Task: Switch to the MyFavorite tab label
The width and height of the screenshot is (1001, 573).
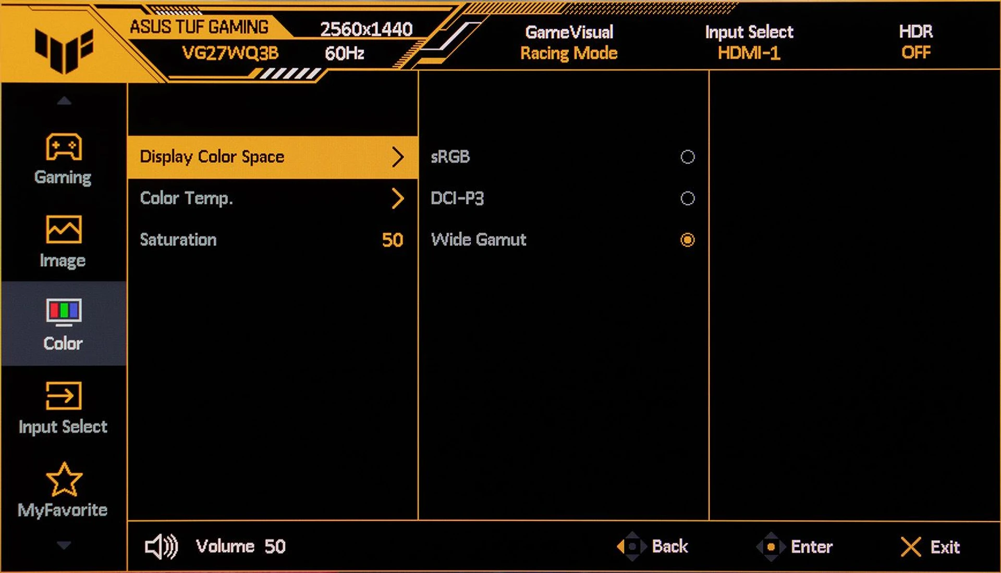Action: click(x=63, y=510)
